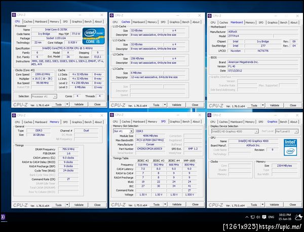Switch to CPU tab in the Graphics window
This screenshot has height=232, width=304.
(x=213, y=122)
